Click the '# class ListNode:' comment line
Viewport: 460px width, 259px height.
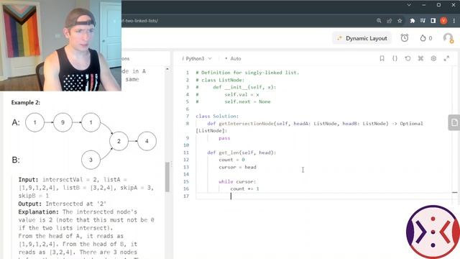[x=220, y=80]
